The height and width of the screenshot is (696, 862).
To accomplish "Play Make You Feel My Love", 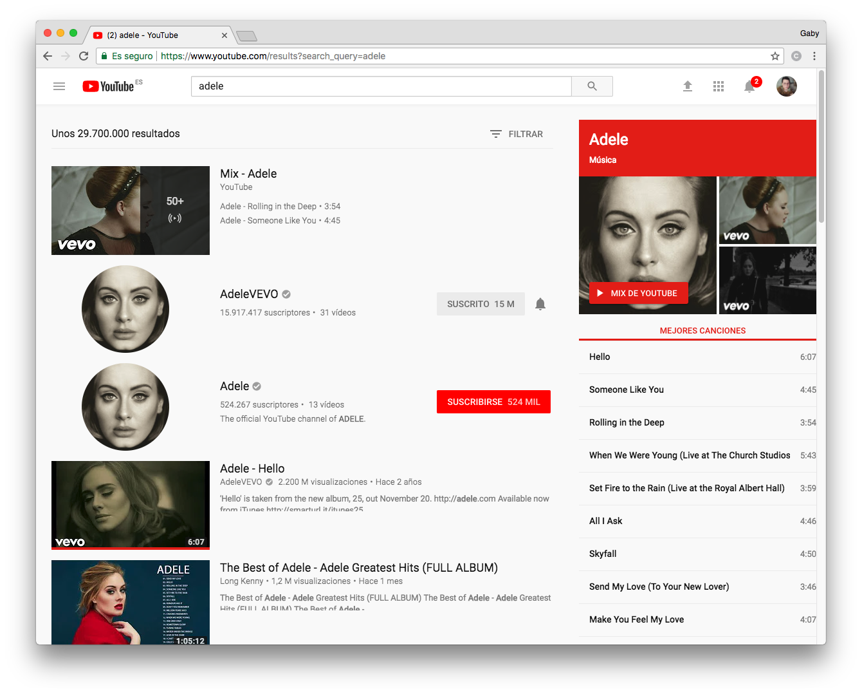I will click(697, 619).
